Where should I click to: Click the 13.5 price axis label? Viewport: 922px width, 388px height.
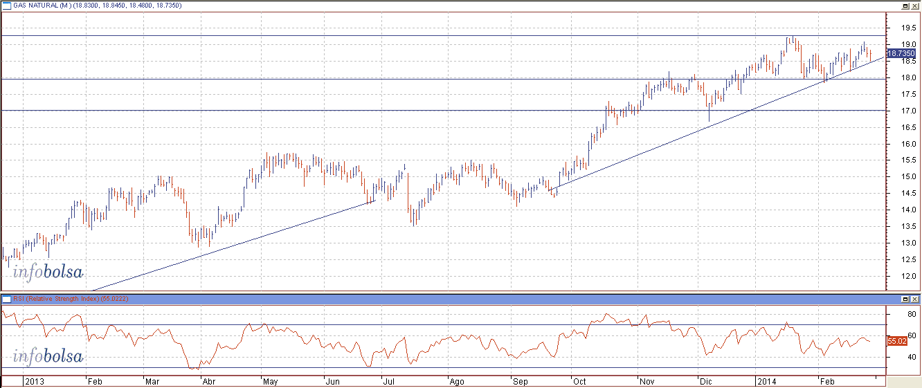click(x=909, y=227)
